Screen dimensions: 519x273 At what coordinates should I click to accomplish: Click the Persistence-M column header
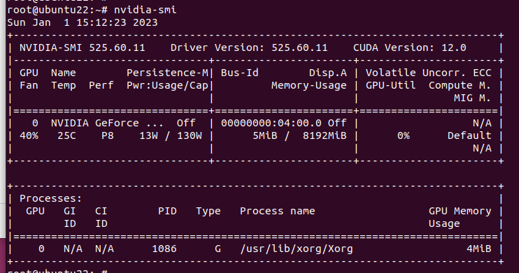pyautogui.click(x=167, y=73)
